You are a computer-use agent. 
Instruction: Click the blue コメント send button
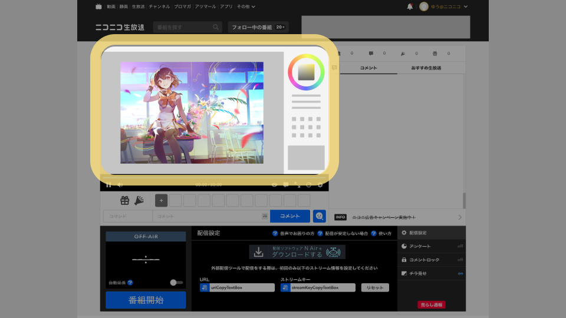[x=290, y=216]
